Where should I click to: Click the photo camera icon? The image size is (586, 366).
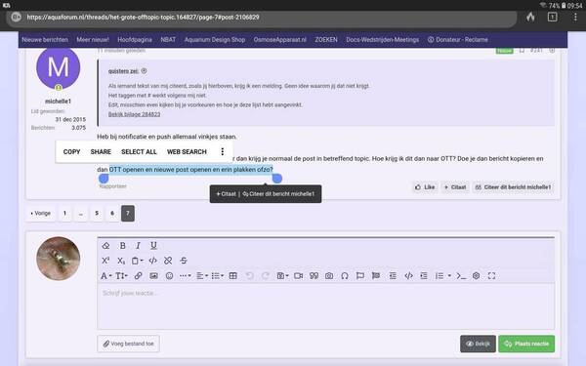[329, 276]
